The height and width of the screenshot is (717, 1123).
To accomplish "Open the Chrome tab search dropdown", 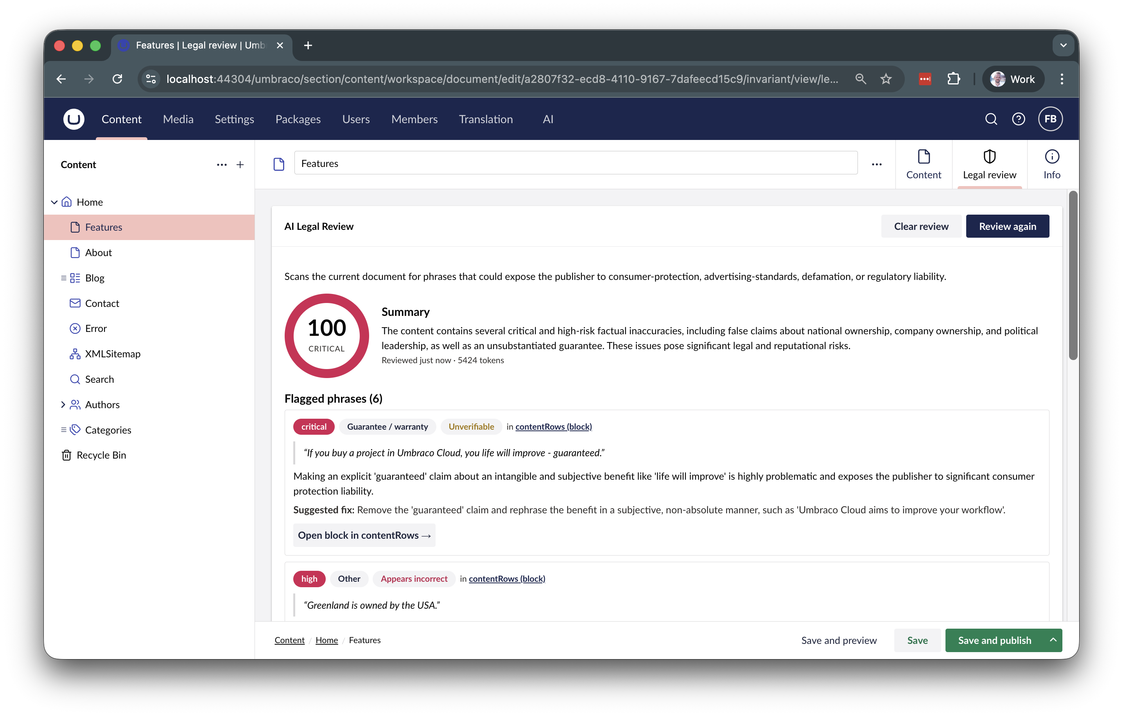I will tap(1063, 45).
